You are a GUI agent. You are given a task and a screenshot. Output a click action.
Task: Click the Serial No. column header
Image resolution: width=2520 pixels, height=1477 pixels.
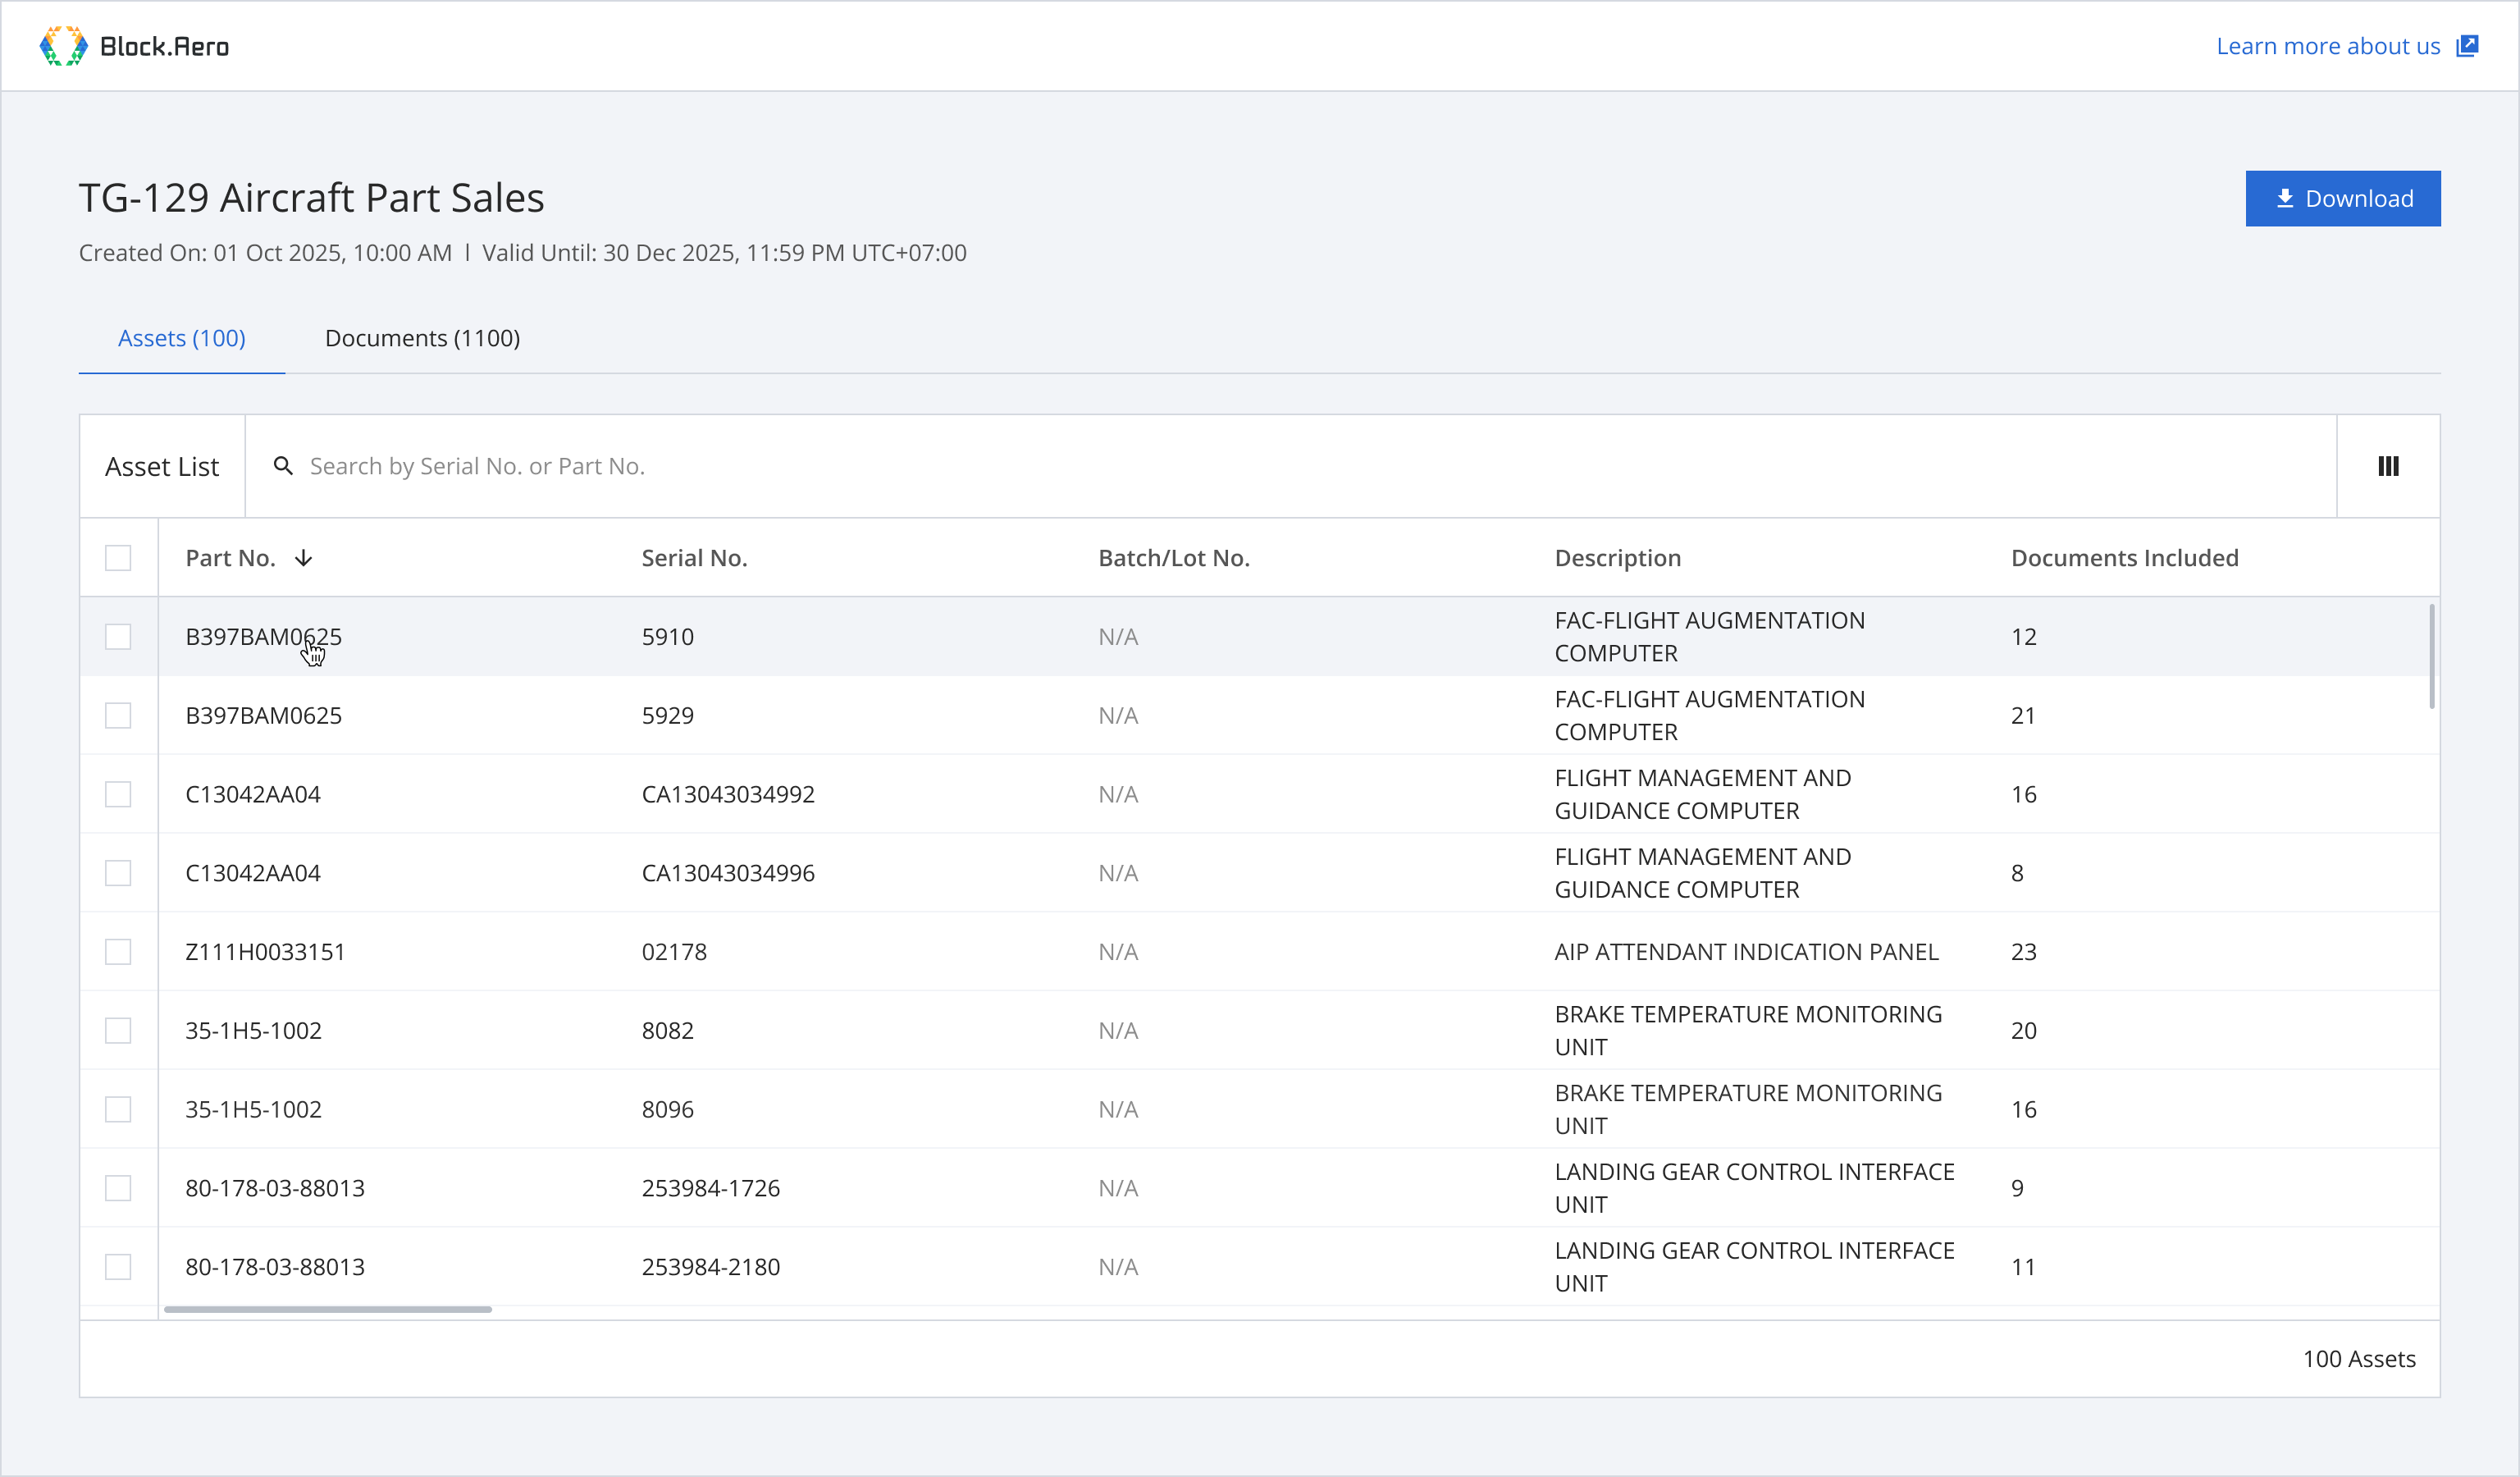694,558
